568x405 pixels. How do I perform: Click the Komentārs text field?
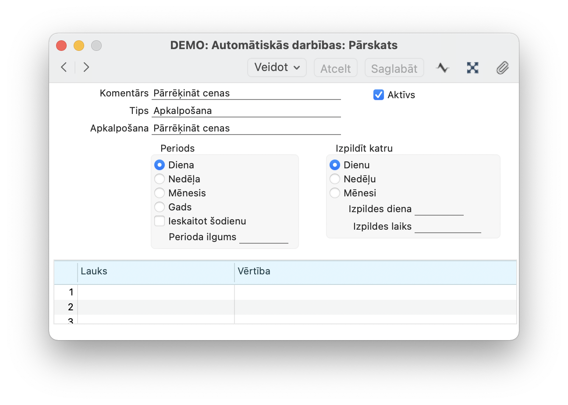click(x=246, y=93)
